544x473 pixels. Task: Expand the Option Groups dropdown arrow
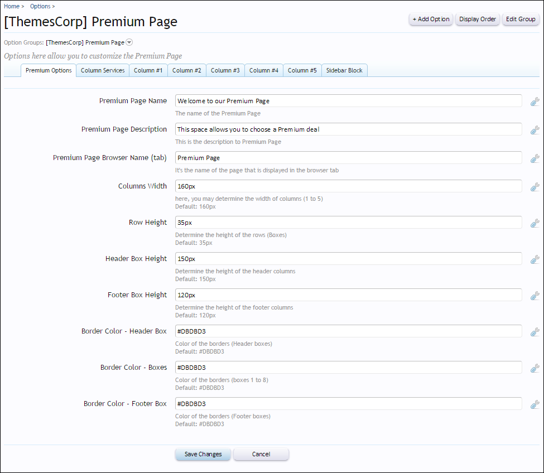pyautogui.click(x=129, y=42)
